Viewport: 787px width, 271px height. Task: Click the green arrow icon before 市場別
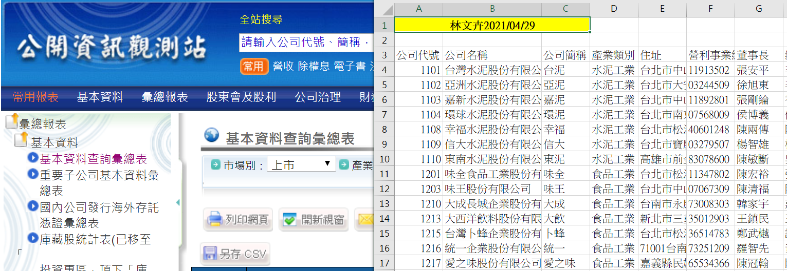click(x=216, y=165)
